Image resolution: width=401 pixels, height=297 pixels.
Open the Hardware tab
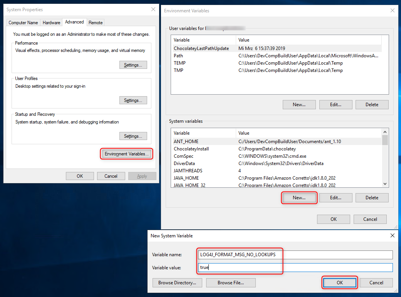click(x=51, y=23)
